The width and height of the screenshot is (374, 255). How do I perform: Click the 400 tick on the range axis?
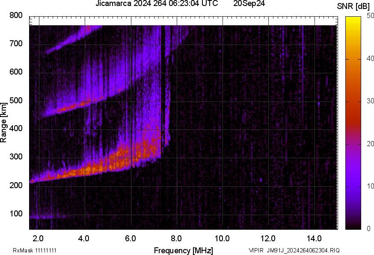[x=16, y=129]
